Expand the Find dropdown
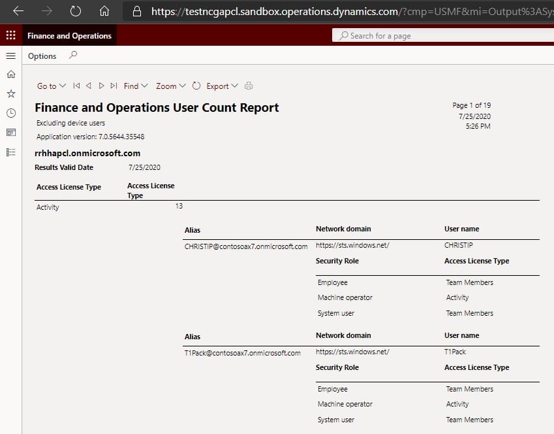Viewport: 554px width, 434px height. 136,86
